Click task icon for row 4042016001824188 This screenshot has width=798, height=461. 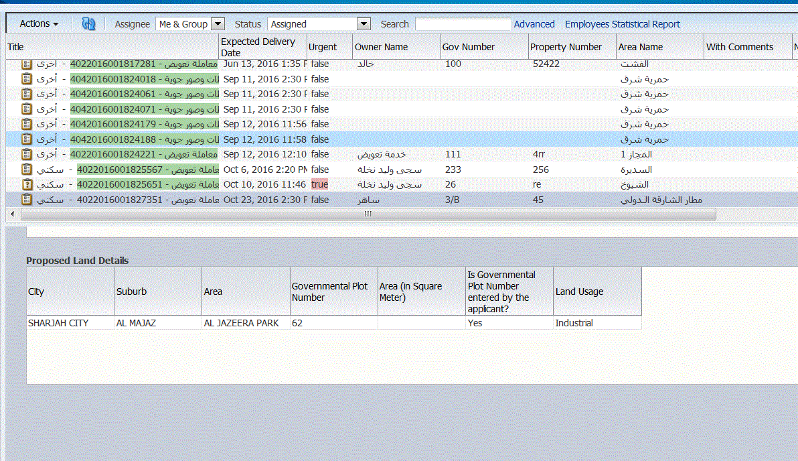pyautogui.click(x=27, y=139)
